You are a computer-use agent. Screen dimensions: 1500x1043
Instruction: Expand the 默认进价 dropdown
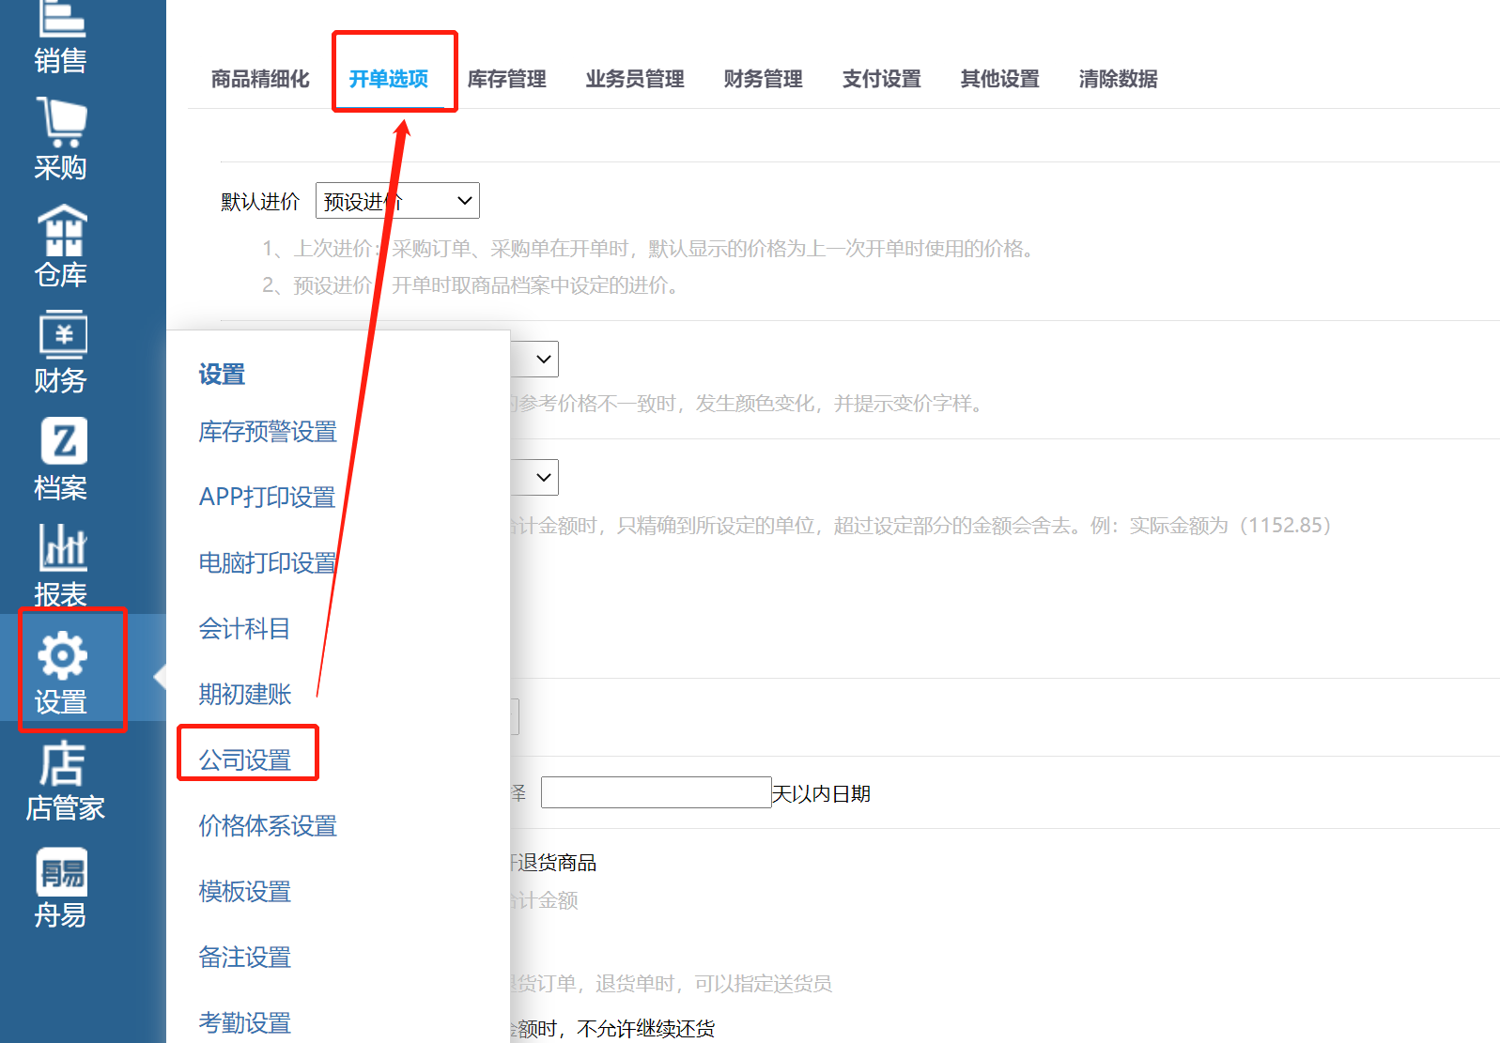point(397,201)
